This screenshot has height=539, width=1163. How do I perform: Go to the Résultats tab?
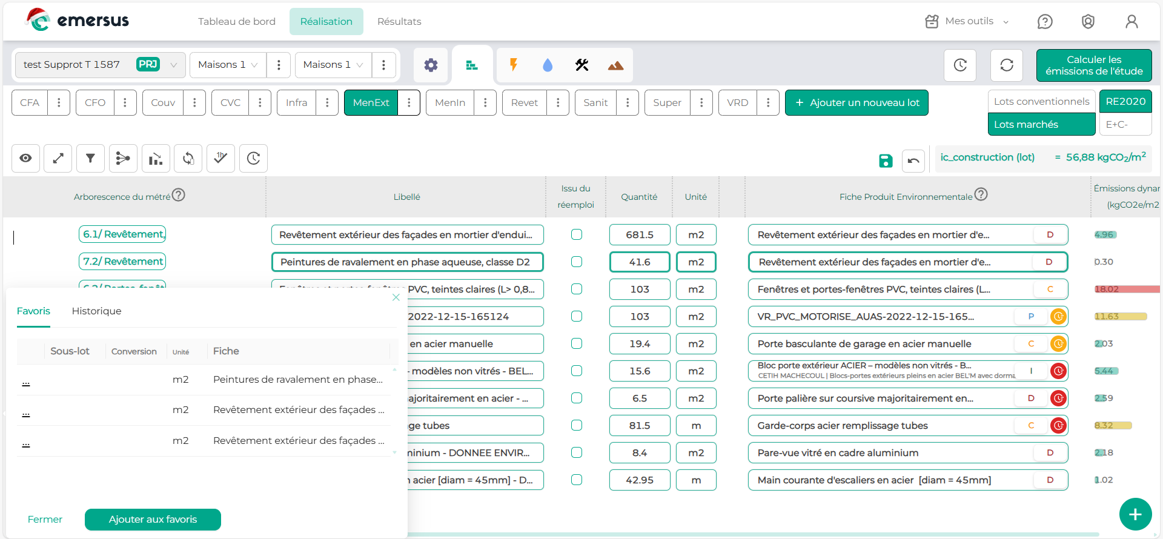click(x=399, y=21)
